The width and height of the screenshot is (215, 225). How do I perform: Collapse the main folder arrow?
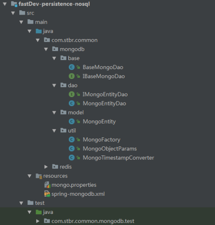[x=21, y=22]
